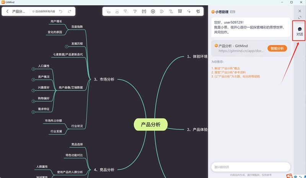This screenshot has width=306, height=178.
Task: Click the summary bracket toolbar icon
Action: [x=162, y=11]
